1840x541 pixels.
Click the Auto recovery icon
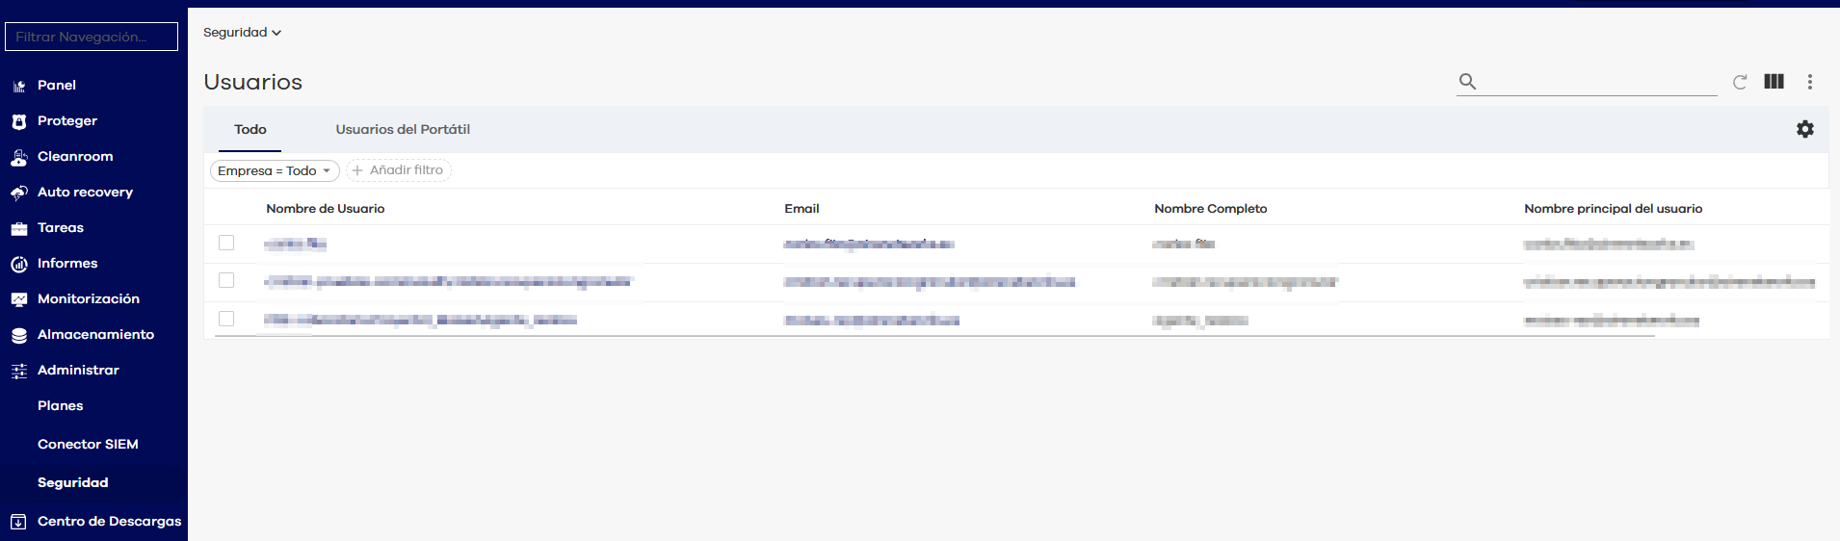pos(19,193)
